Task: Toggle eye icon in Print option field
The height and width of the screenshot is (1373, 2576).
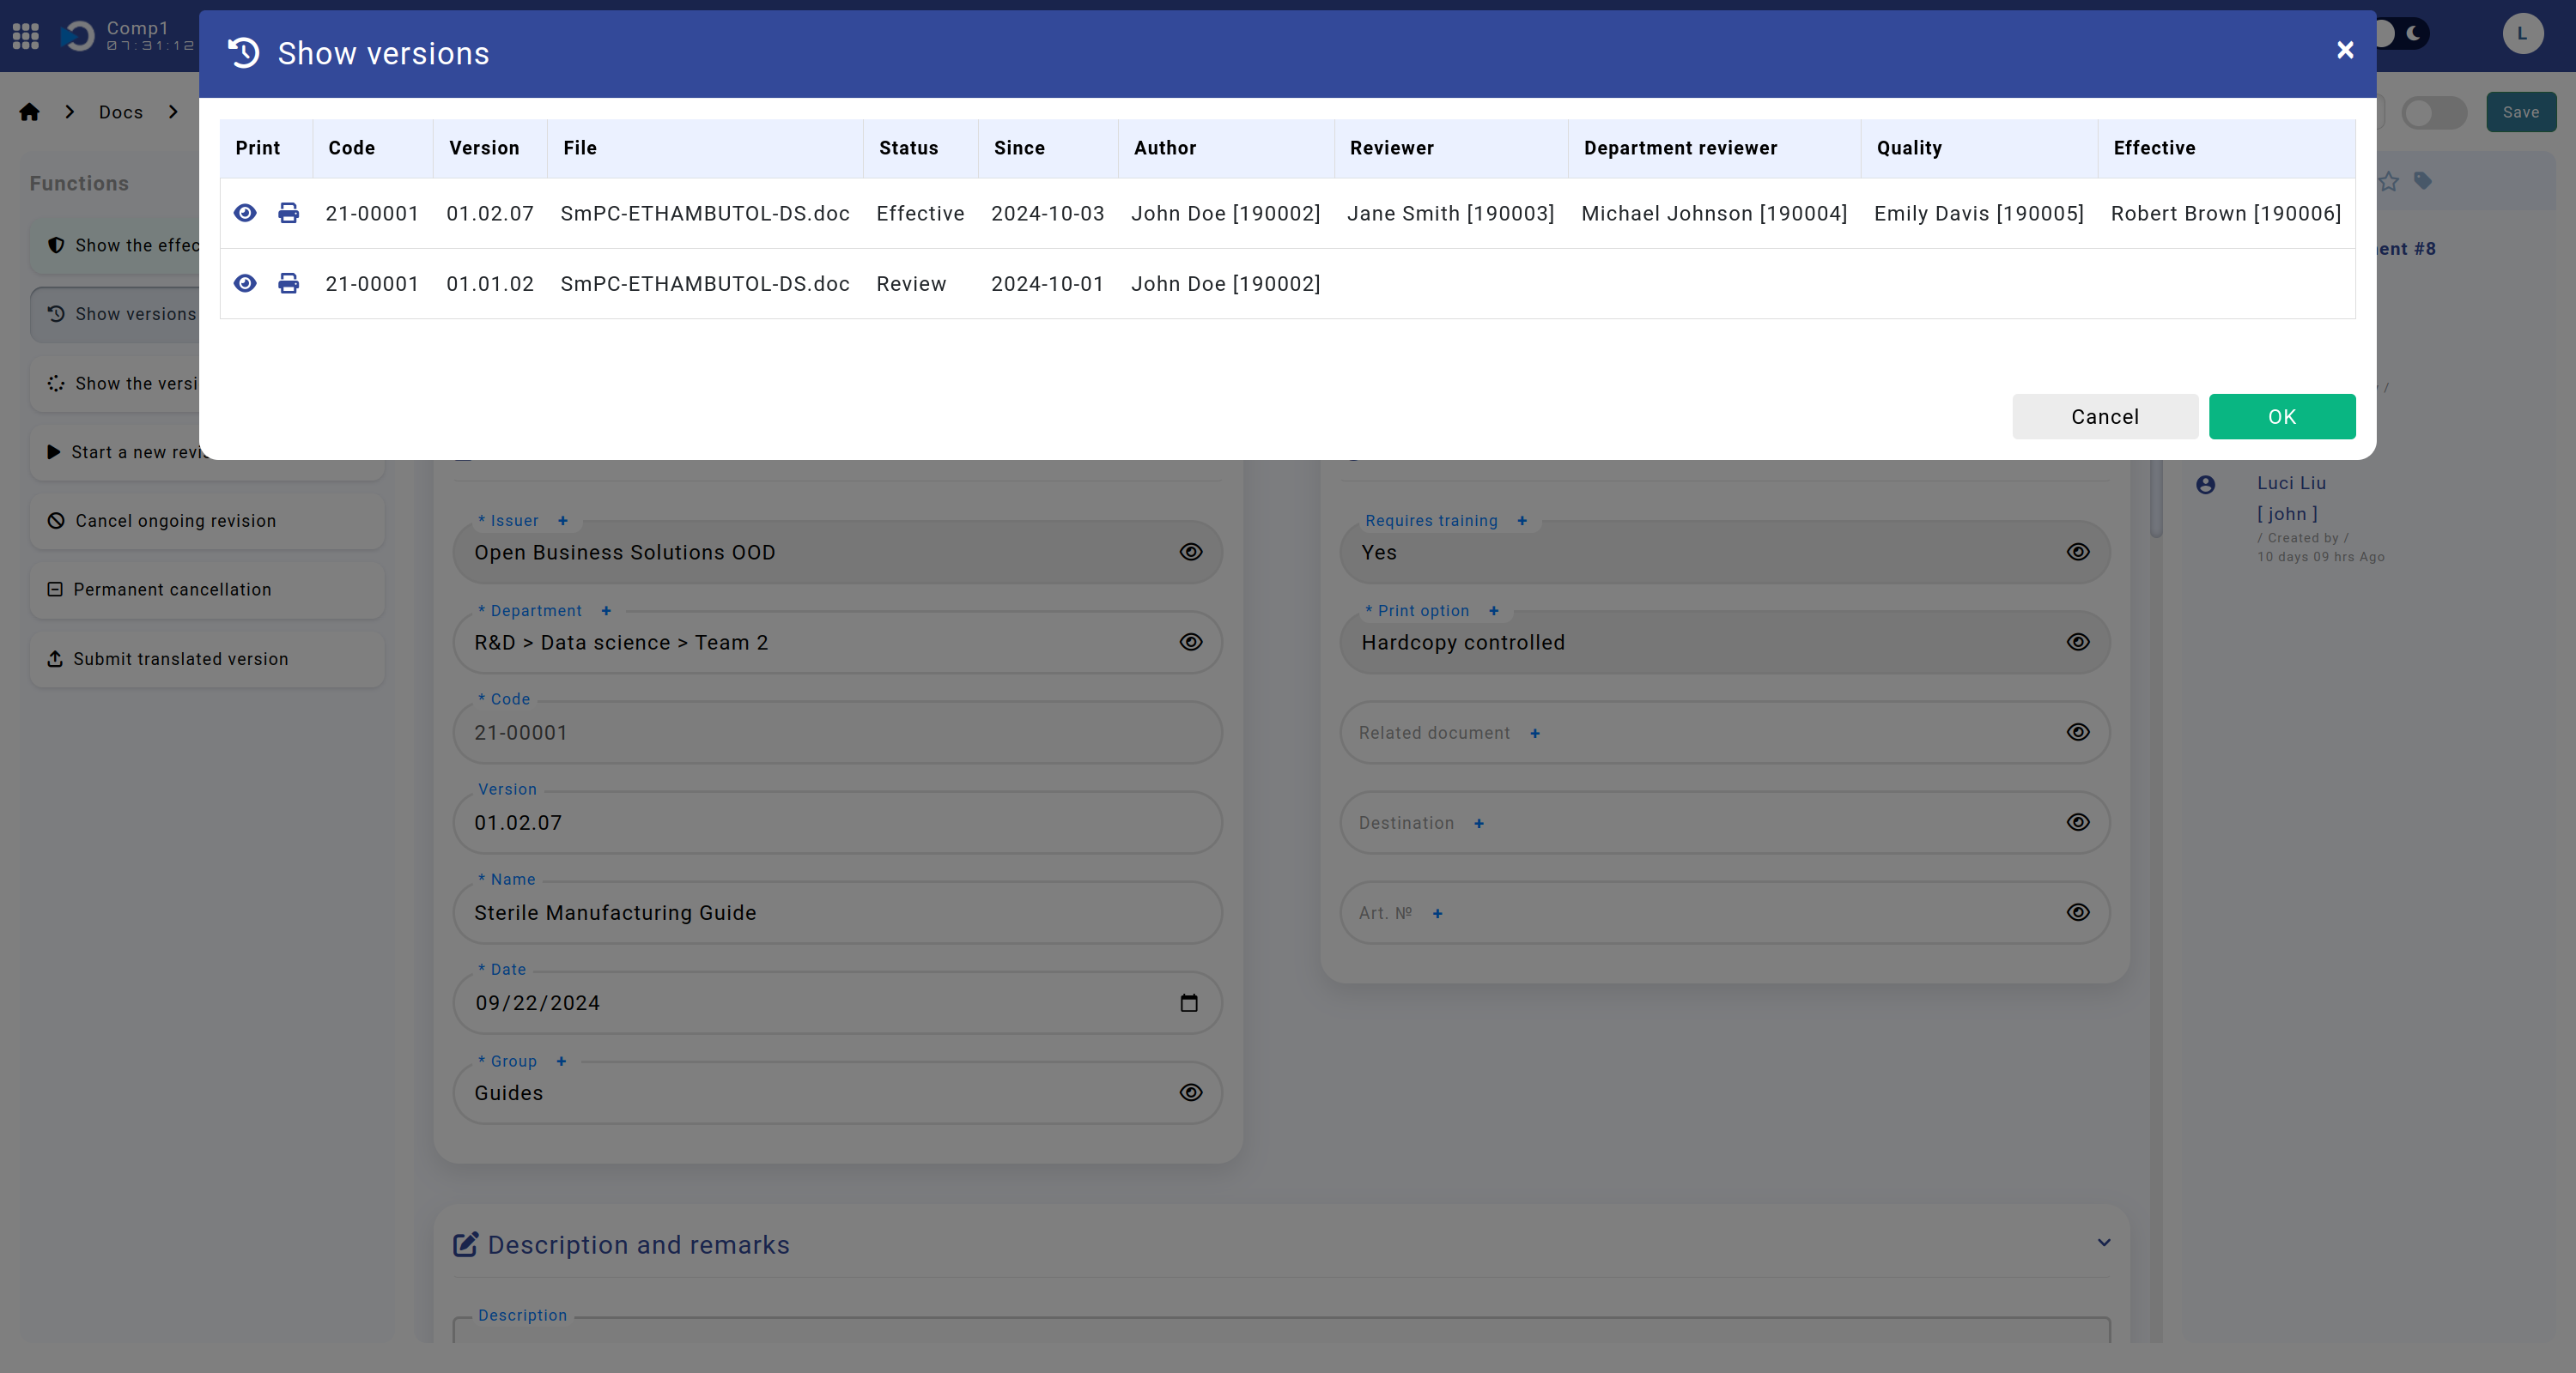Action: (2078, 642)
